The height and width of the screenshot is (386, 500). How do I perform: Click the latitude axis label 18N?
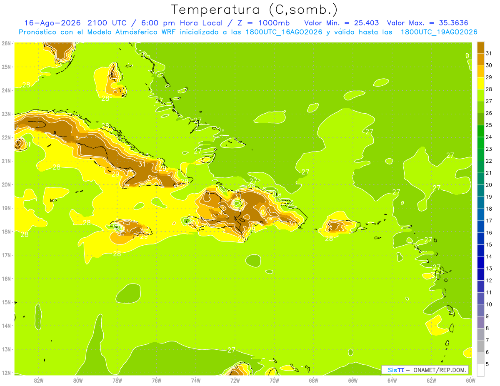(6, 232)
